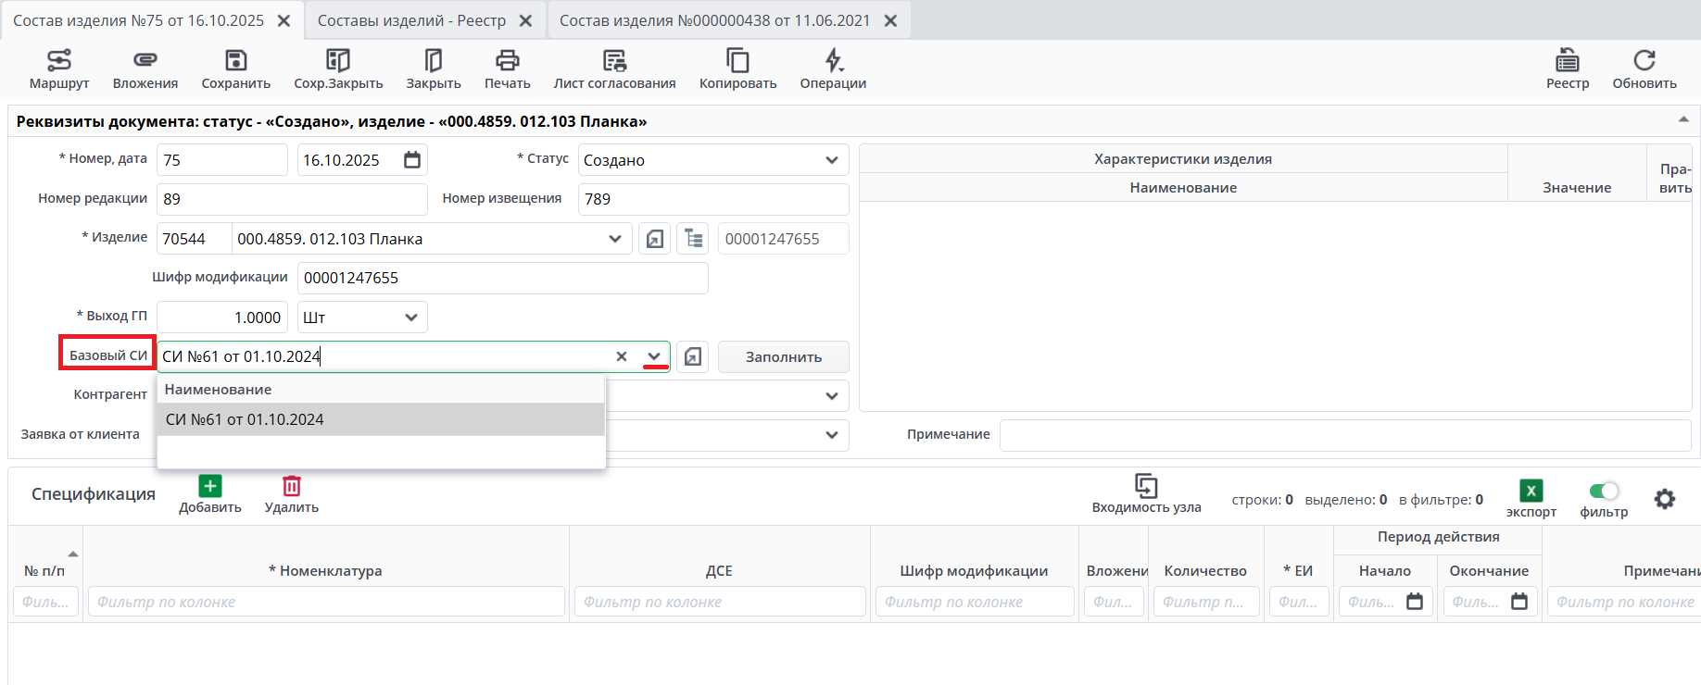Open tab Состав изделия №000000438
This screenshot has height=685, width=1701.
click(714, 20)
